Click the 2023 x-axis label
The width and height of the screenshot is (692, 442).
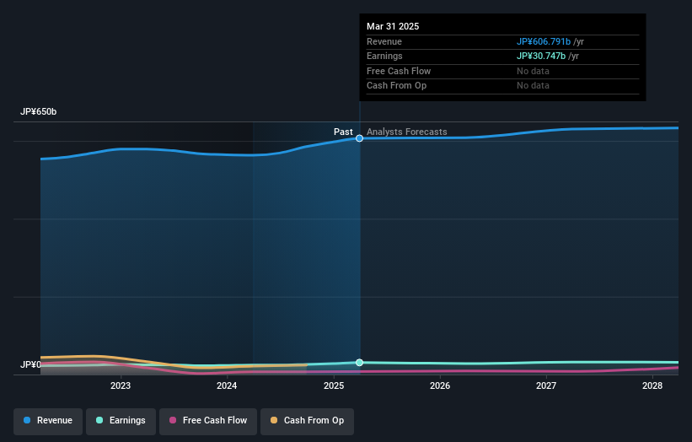click(x=121, y=385)
